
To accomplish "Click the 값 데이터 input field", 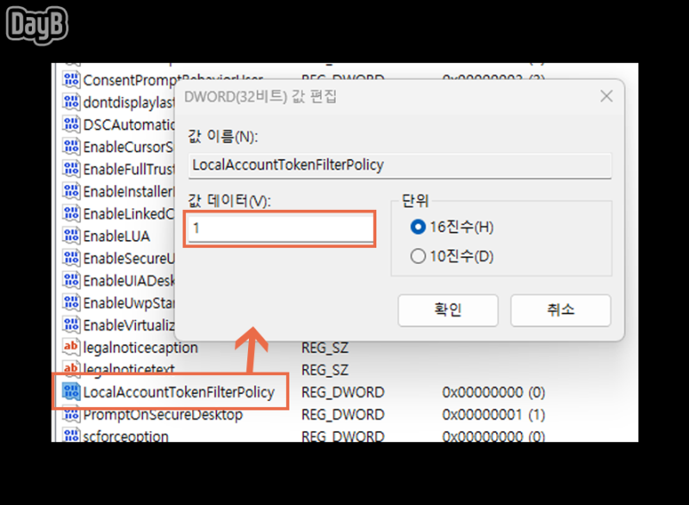I will click(x=280, y=229).
